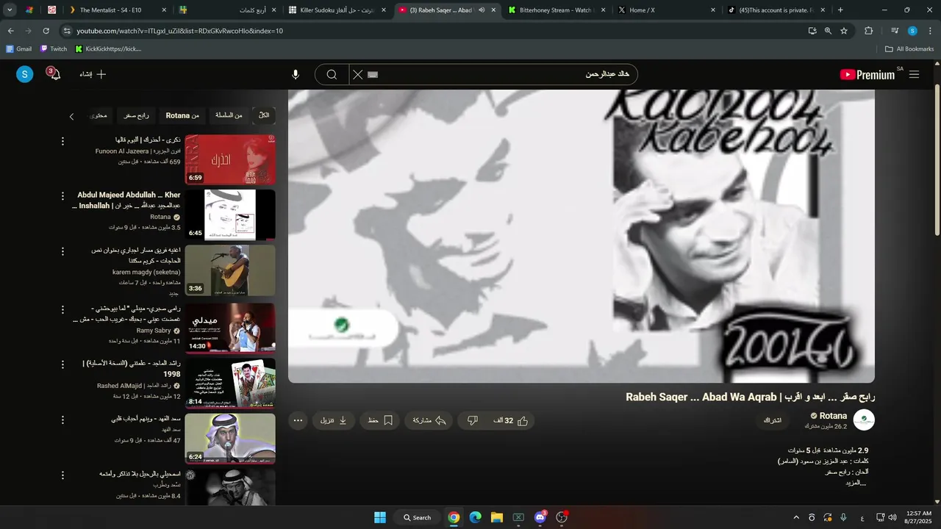The image size is (941, 529).
Task: Open the YouTube hamburger guide menu
Action: (x=914, y=74)
